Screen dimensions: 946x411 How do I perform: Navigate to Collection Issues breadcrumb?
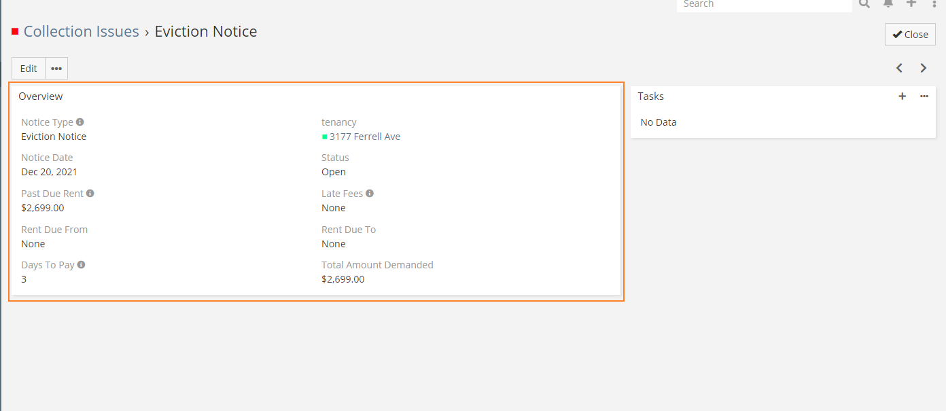(x=81, y=32)
